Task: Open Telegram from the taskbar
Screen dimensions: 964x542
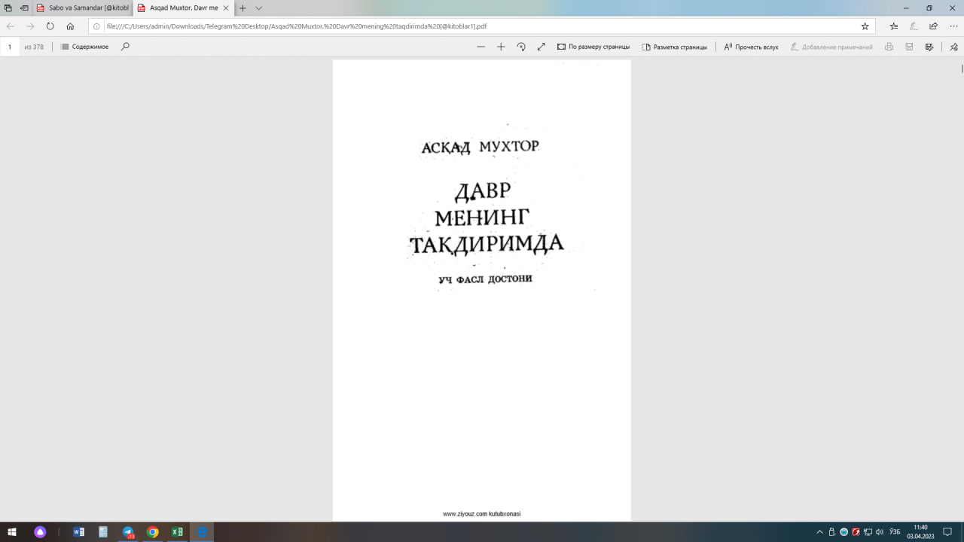Action: [x=128, y=531]
